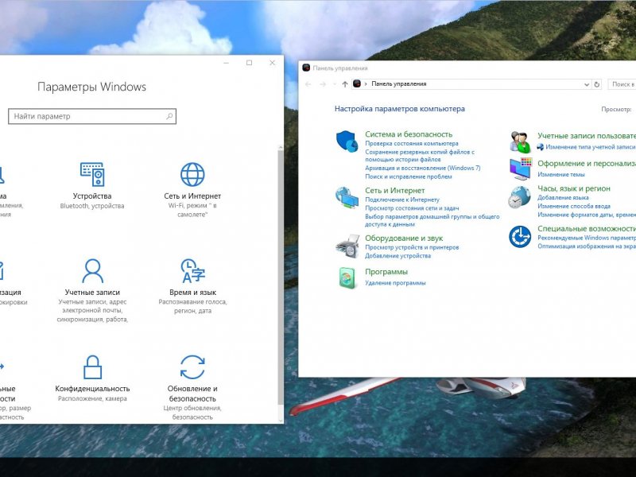Click the System and Security shield icon
This screenshot has width=636, height=477.
(347, 142)
